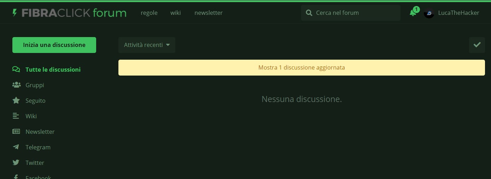Open the newsletter header link
Image resolution: width=491 pixels, height=179 pixels.
pos(209,13)
